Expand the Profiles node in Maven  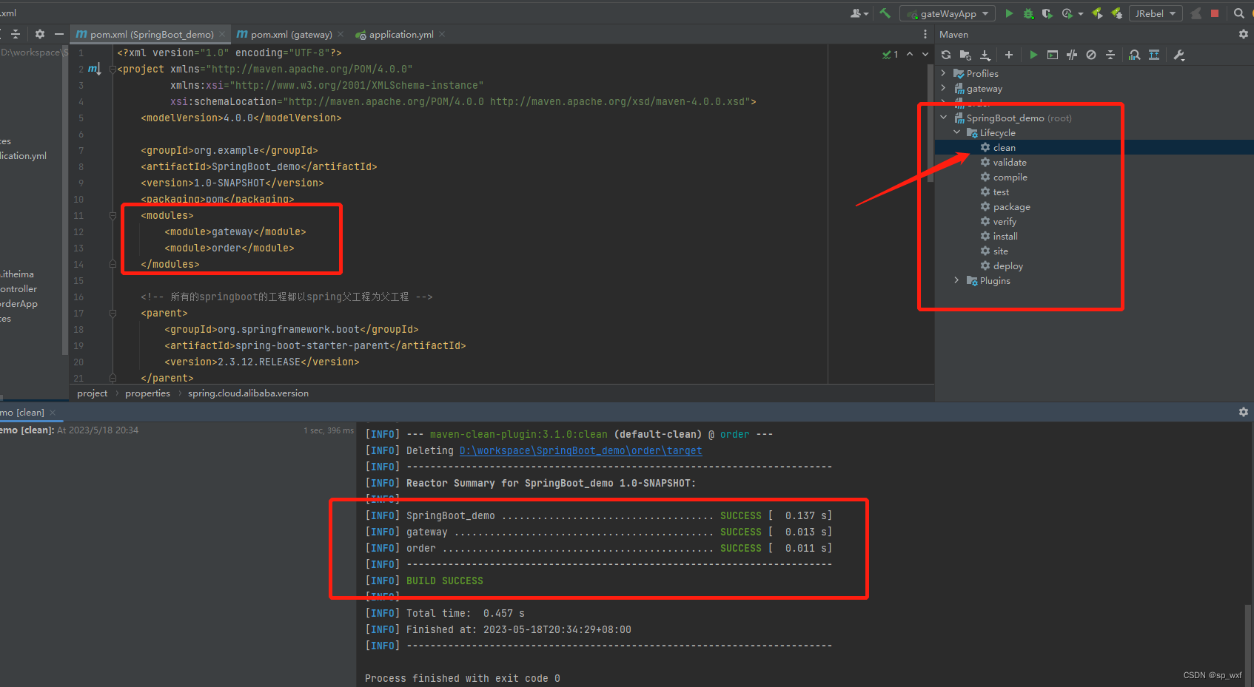pos(943,73)
